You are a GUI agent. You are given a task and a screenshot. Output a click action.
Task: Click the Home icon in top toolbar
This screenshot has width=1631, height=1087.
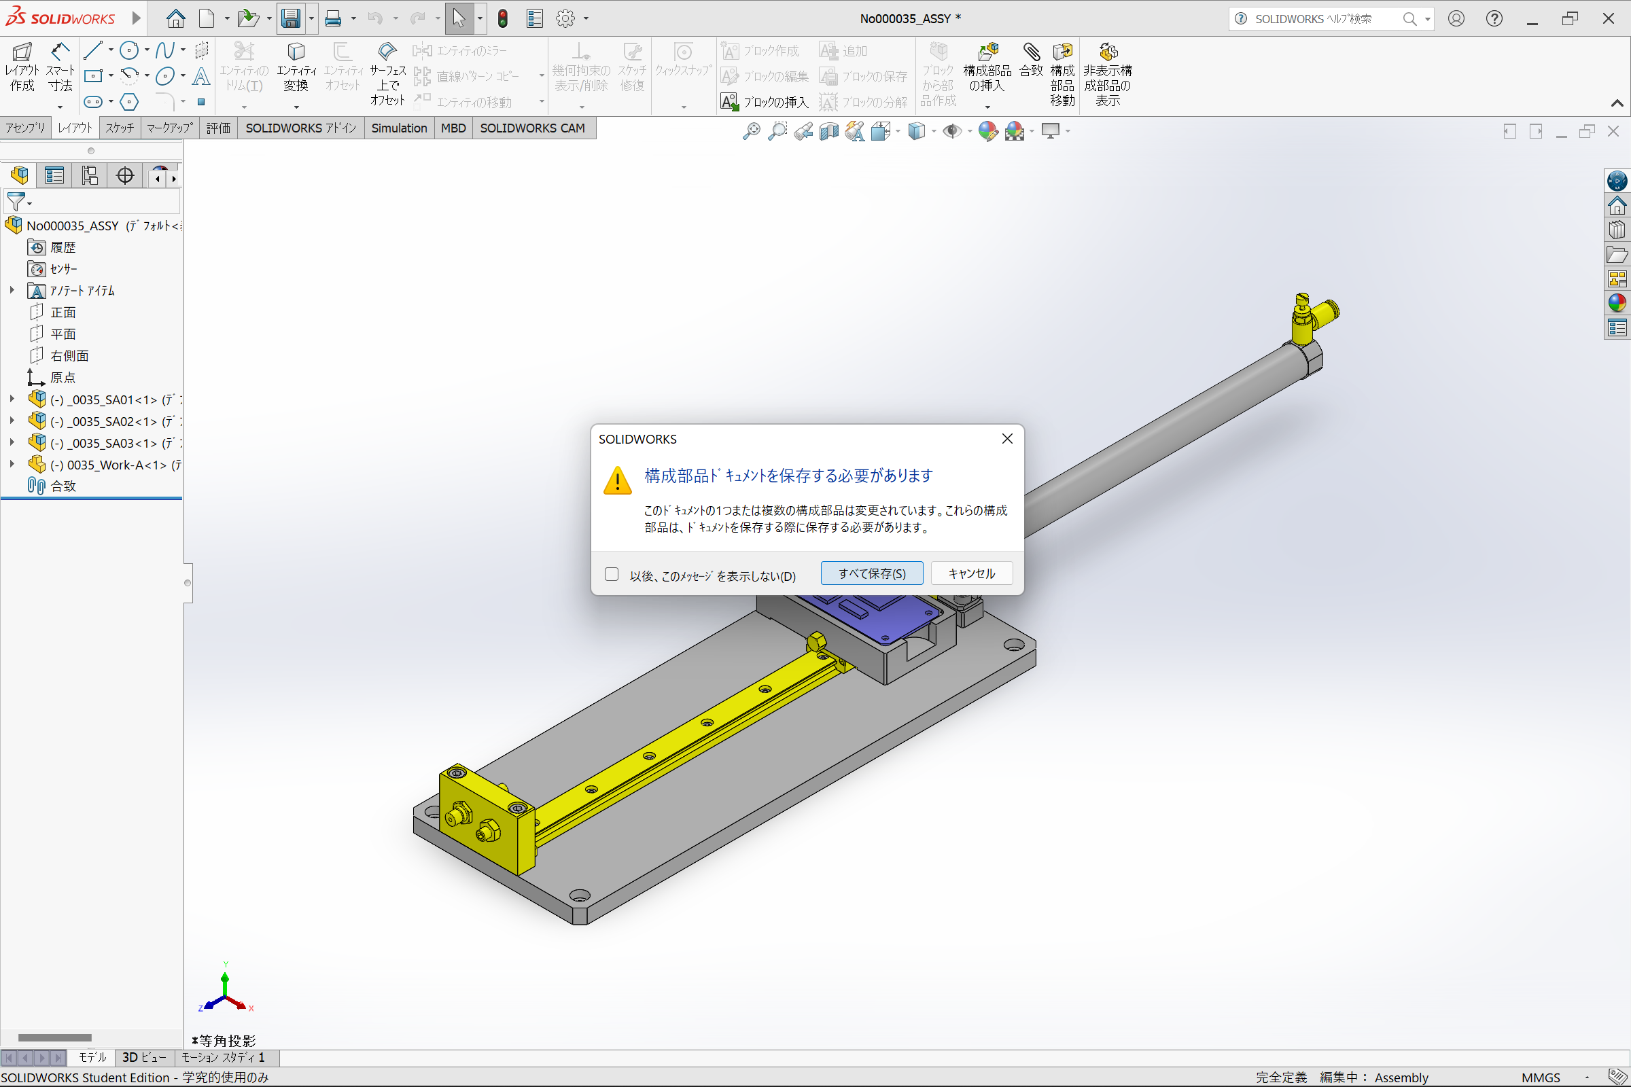point(175,19)
